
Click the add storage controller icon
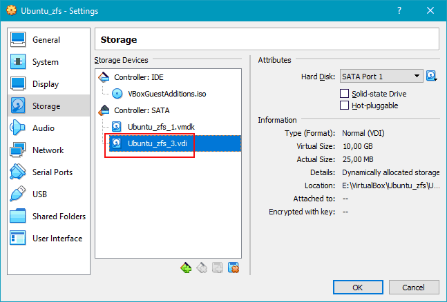click(x=186, y=268)
